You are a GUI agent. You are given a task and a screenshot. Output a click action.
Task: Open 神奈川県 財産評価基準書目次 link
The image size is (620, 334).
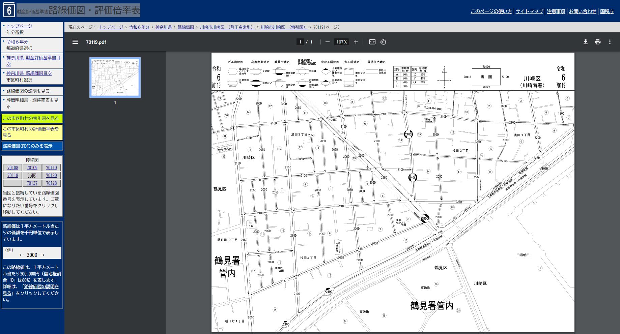[x=33, y=61]
